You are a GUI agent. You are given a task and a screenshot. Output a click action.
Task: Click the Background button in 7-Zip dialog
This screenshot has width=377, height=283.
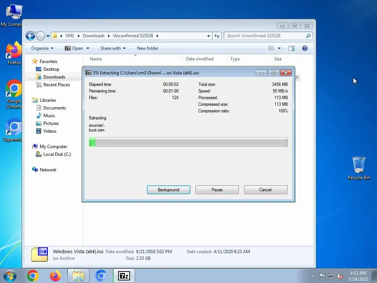click(x=168, y=190)
